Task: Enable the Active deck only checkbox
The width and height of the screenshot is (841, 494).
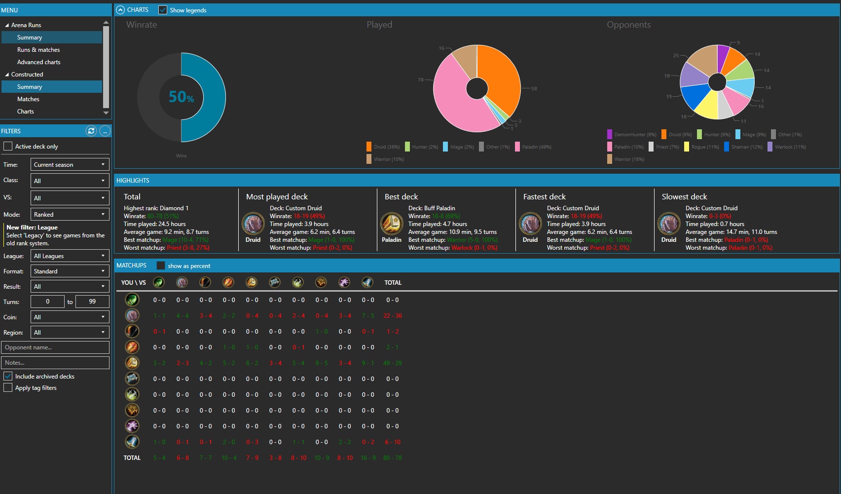Action: coord(8,146)
